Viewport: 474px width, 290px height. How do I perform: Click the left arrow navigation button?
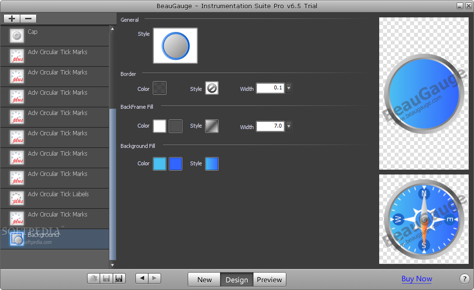pos(142,278)
